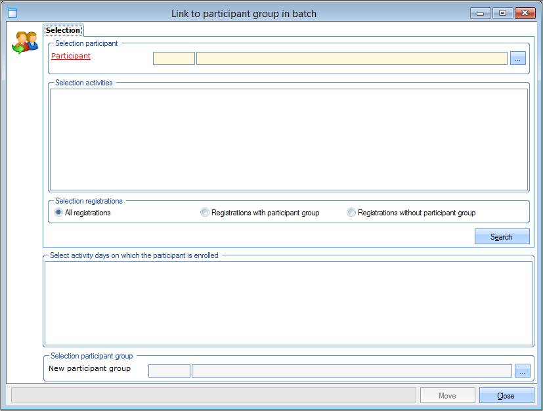Focus the Participant name field
Screen dimensions: 543x411
point(351,58)
